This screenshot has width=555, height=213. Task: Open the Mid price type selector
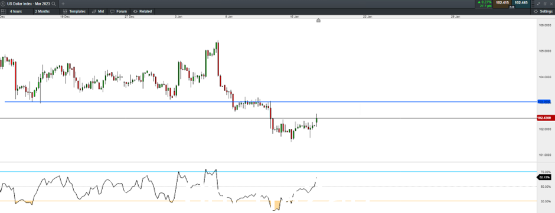tap(98, 11)
